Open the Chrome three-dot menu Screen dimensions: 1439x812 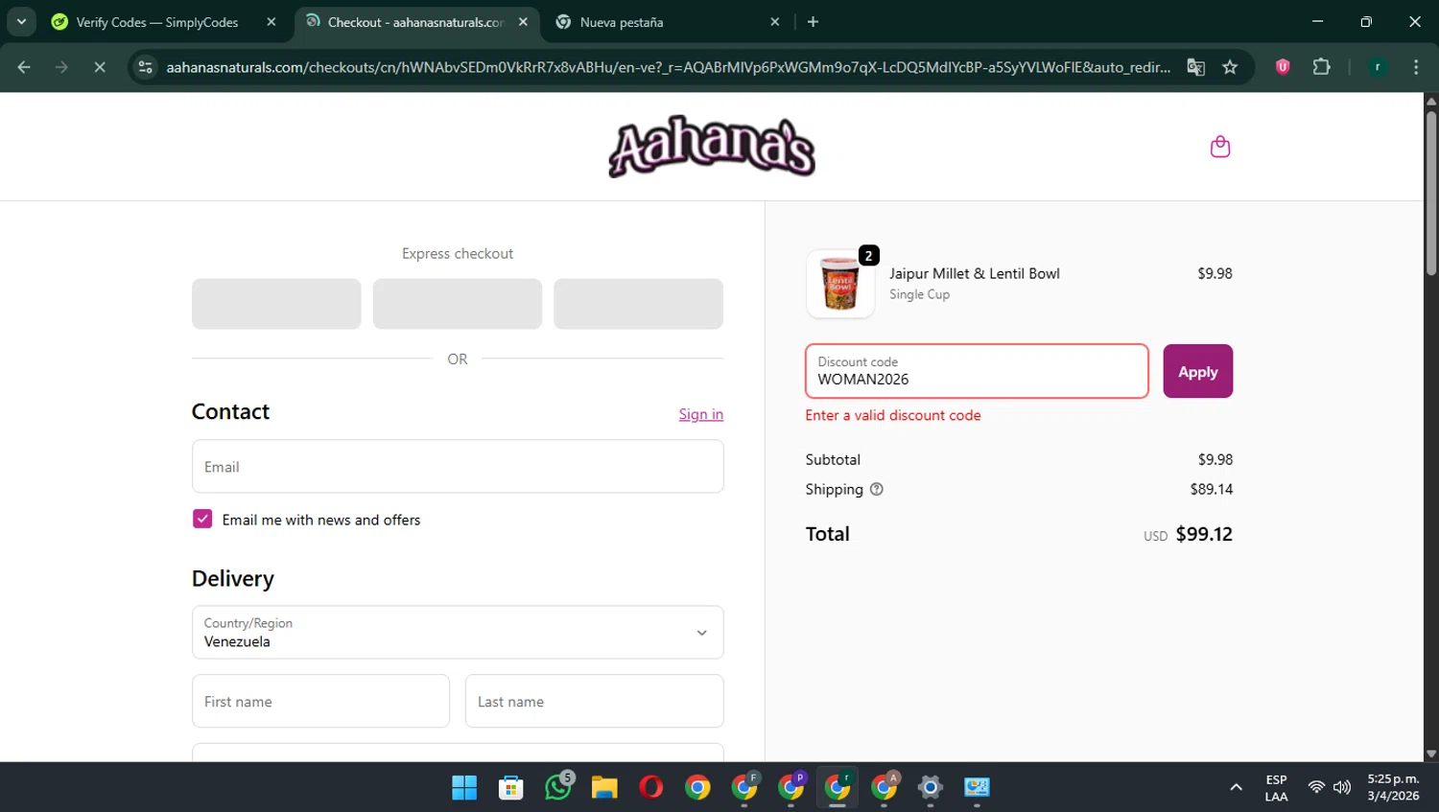1416,67
